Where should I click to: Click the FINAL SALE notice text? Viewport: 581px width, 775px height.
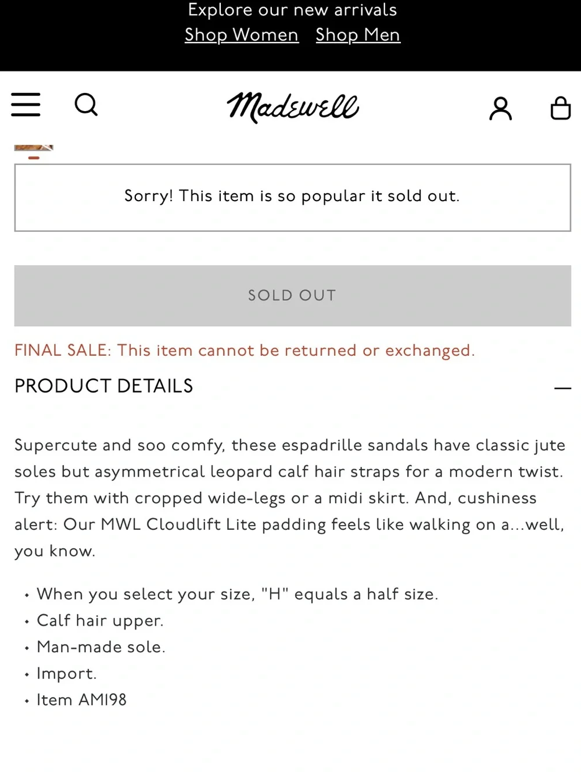245,351
